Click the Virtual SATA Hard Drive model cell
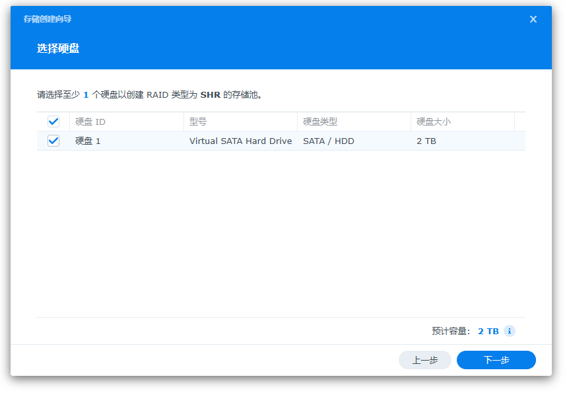 (x=240, y=141)
